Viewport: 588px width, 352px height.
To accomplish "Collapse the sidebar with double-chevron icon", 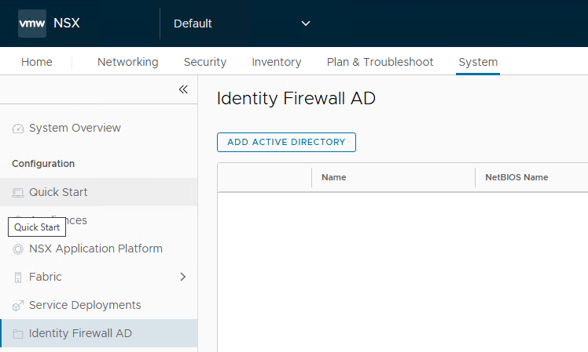I will 183,89.
